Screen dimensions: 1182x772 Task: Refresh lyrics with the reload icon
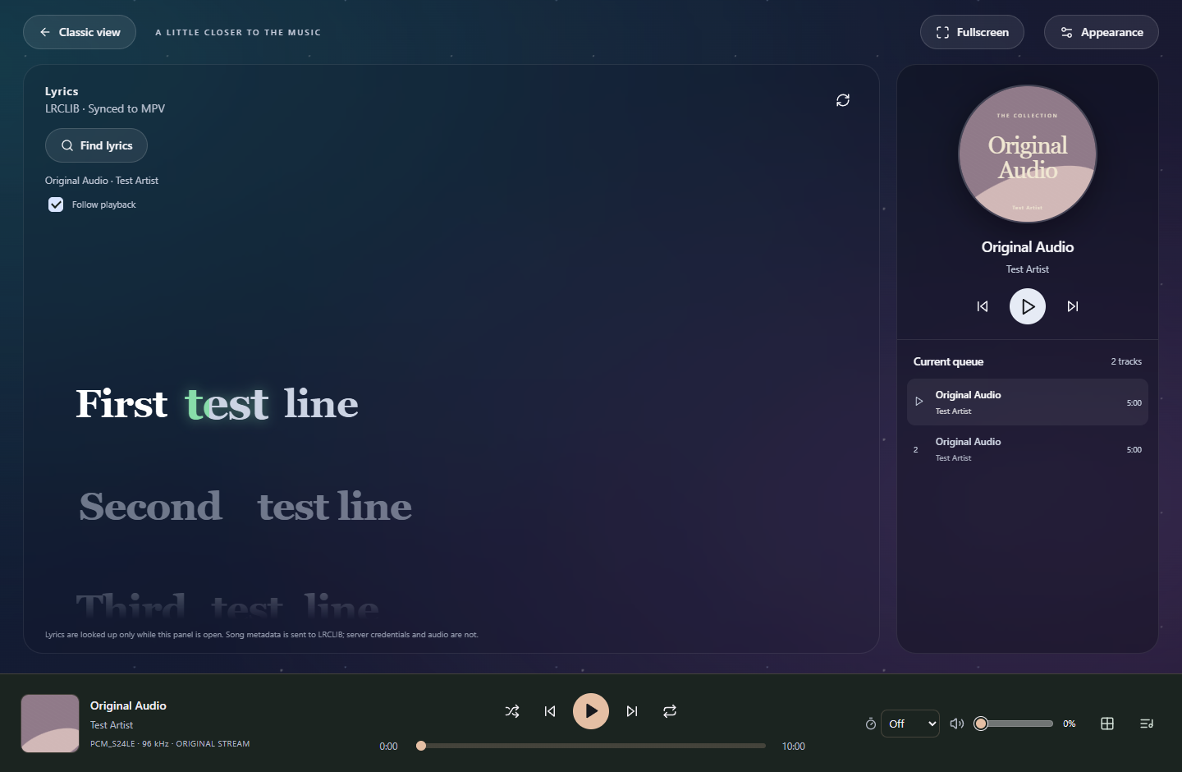[843, 100]
